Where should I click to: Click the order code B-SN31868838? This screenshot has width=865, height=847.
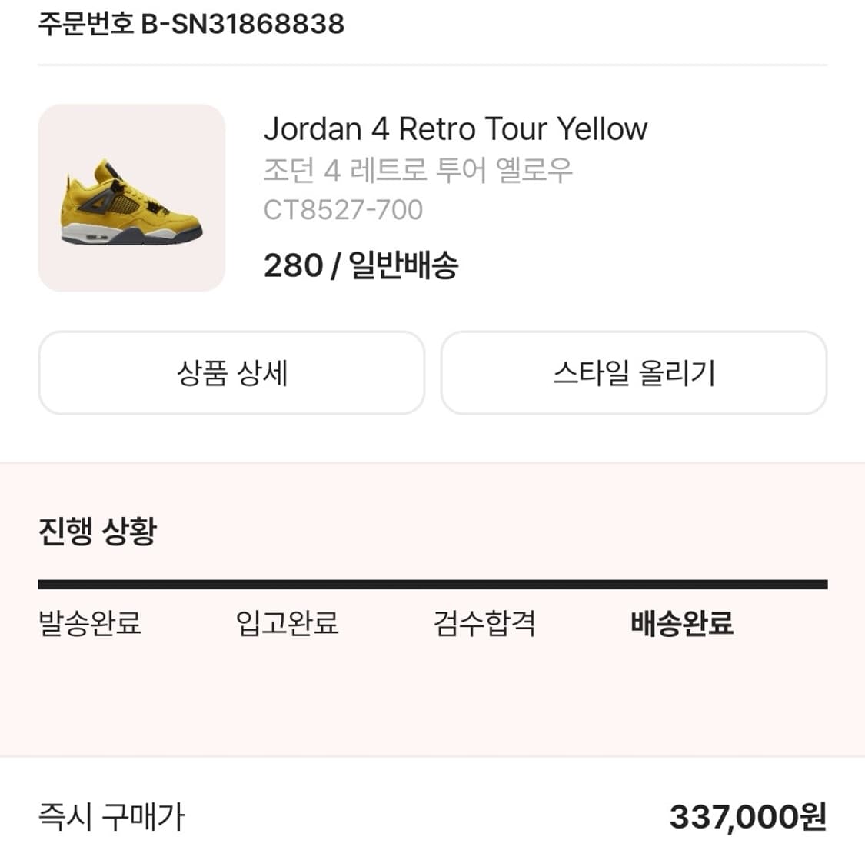(242, 24)
